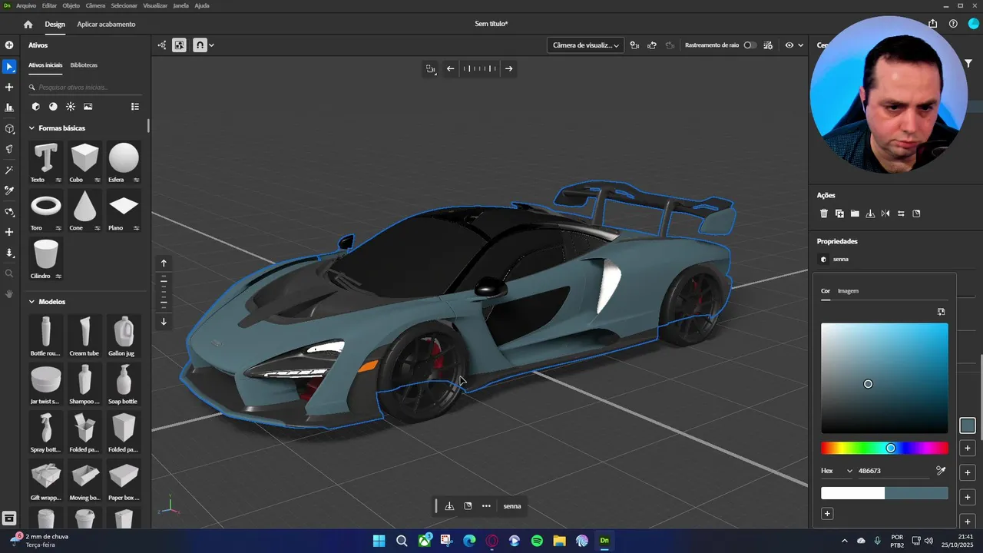Screen dimensions: 983x553
Task: Select the Dolly camera tool
Action: (x=9, y=253)
